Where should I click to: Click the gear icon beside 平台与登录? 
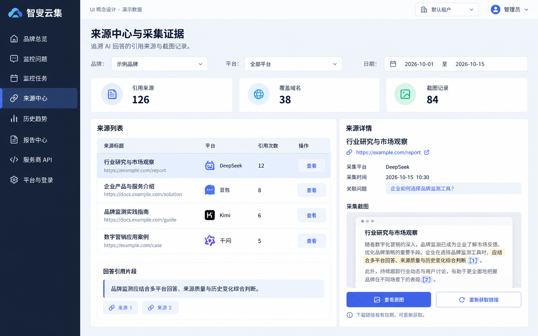[14, 180]
